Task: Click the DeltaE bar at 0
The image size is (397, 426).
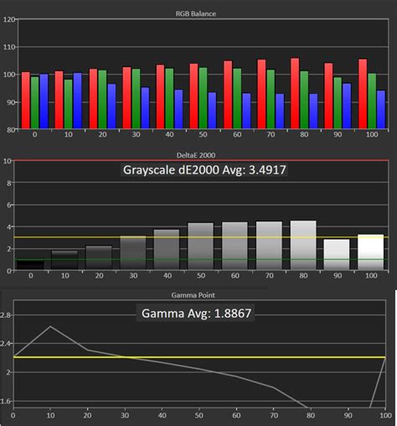Action: coord(30,265)
